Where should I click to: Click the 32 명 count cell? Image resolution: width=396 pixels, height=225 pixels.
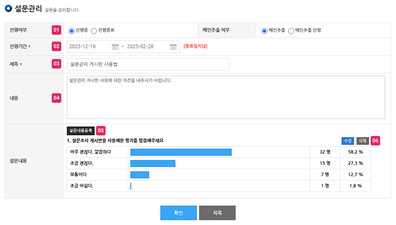pos(325,152)
